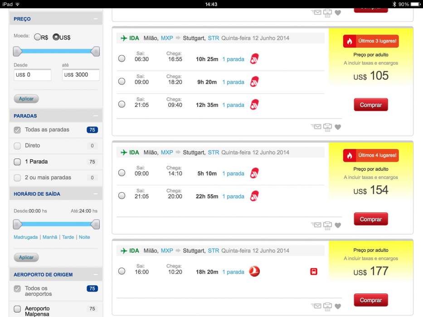Select the R$ currency radio button

(x=38, y=37)
